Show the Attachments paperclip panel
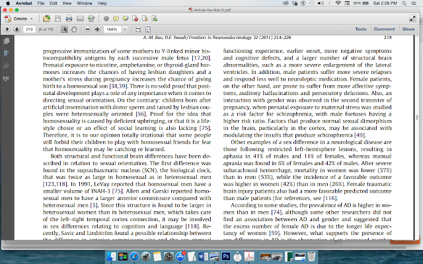 [7, 66]
